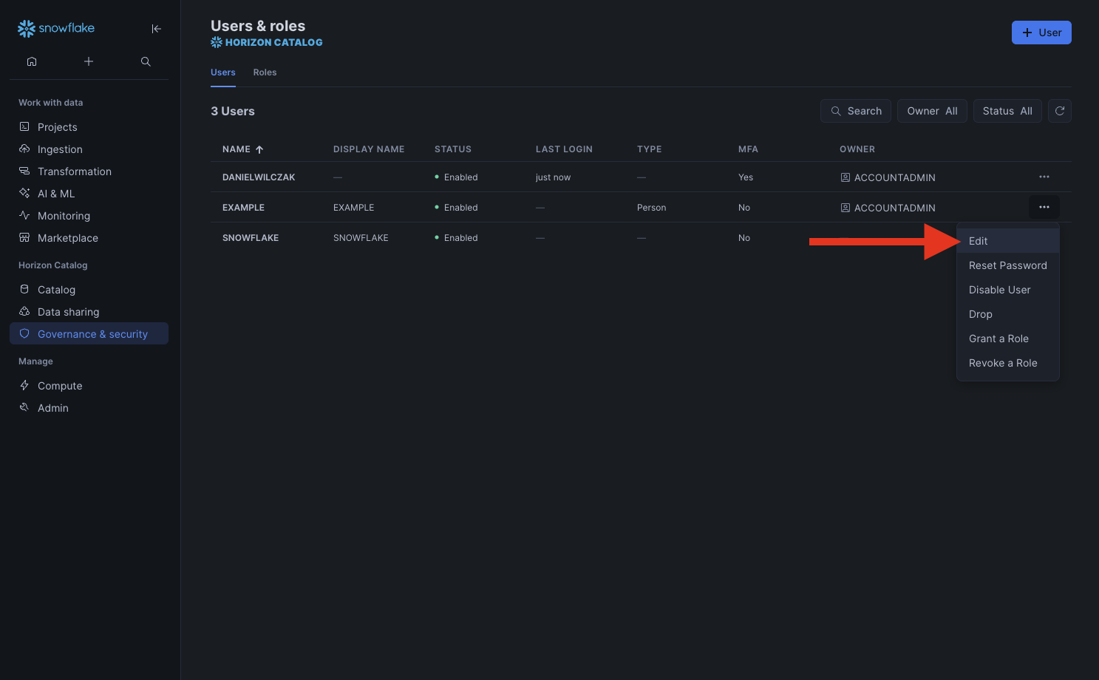Click Grant a Role option
Screen dimensions: 1099x680
coord(998,339)
